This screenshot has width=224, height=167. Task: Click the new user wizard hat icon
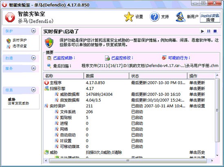coord(180,17)
